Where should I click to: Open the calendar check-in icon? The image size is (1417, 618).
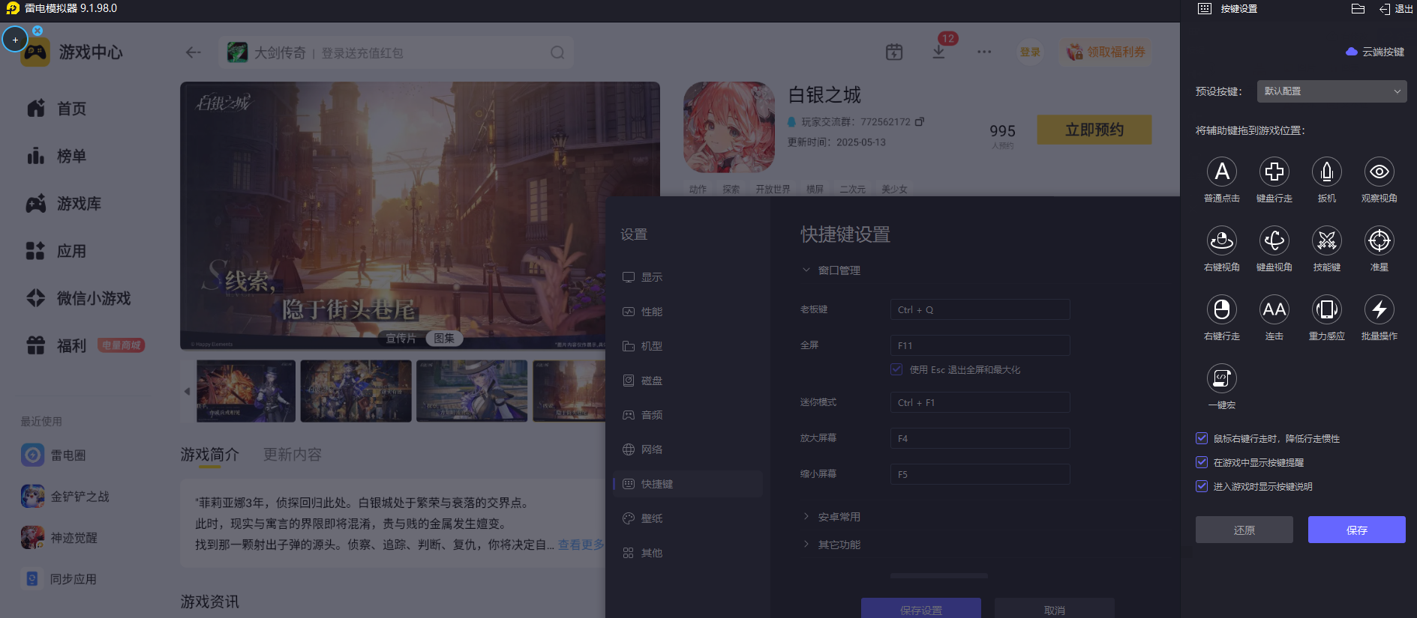[x=894, y=52]
